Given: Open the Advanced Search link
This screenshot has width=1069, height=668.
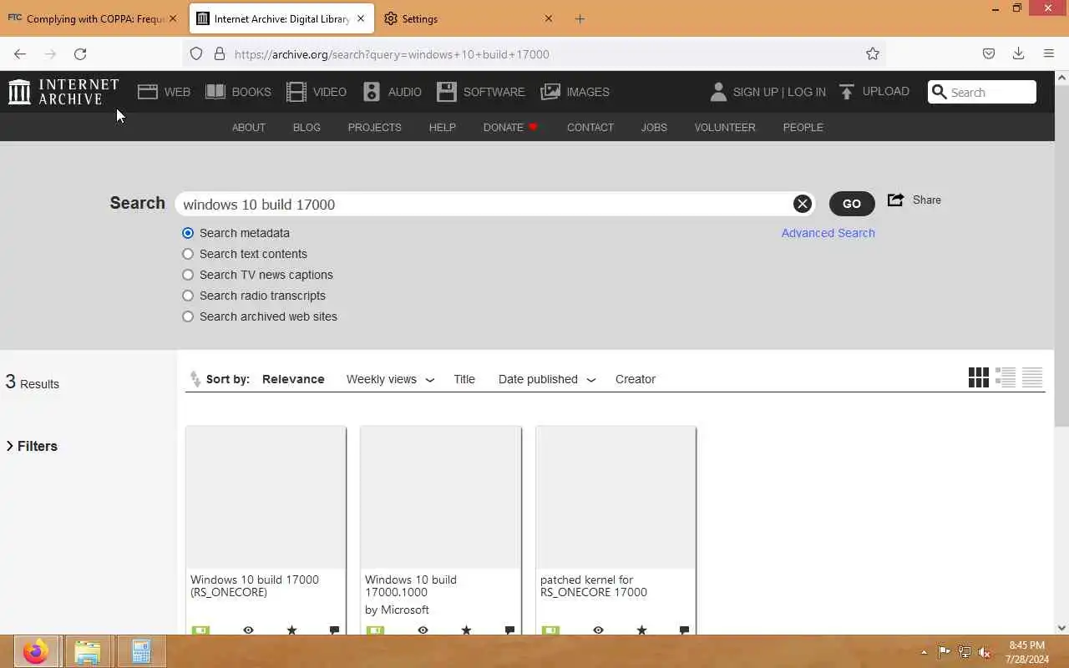Looking at the screenshot, I should [x=828, y=233].
